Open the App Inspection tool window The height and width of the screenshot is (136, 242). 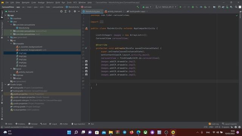click(x=78, y=124)
